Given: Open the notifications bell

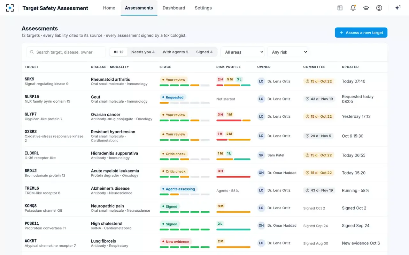Looking at the screenshot, I should pos(353,8).
